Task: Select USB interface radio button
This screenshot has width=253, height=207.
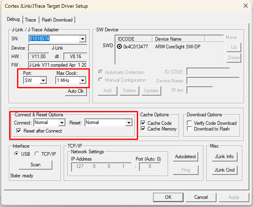Action: point(16,154)
